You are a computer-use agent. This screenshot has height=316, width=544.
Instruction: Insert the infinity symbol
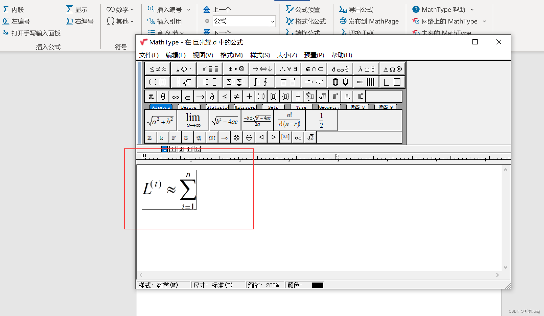pyautogui.click(x=176, y=96)
